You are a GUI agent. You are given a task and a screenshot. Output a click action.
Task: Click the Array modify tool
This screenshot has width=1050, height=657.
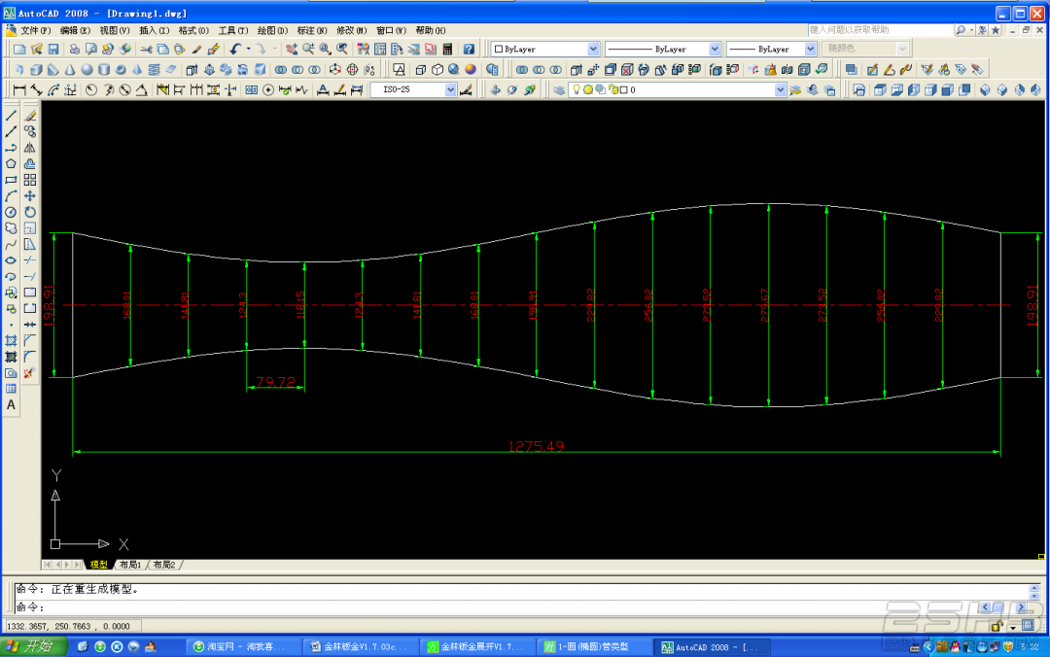30,180
